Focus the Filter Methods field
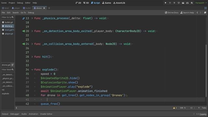The width and height of the screenshot is (208, 117). pyautogui.click(x=7, y=70)
